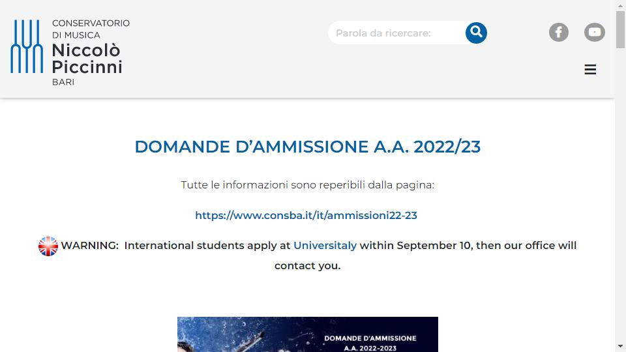This screenshot has width=626, height=352.
Task: Open the consba.it ammissioni22-23 link
Action: point(306,216)
